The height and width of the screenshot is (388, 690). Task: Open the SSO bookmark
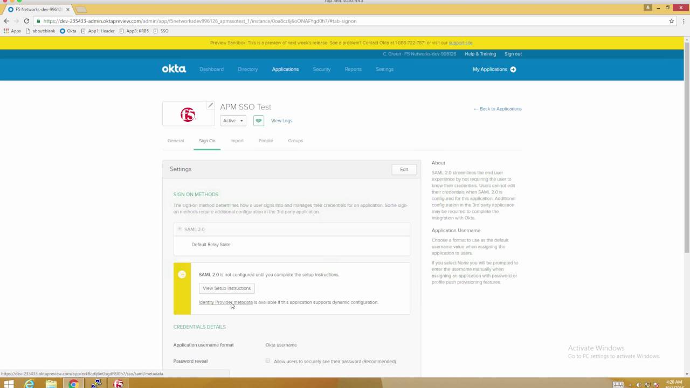[x=161, y=31]
